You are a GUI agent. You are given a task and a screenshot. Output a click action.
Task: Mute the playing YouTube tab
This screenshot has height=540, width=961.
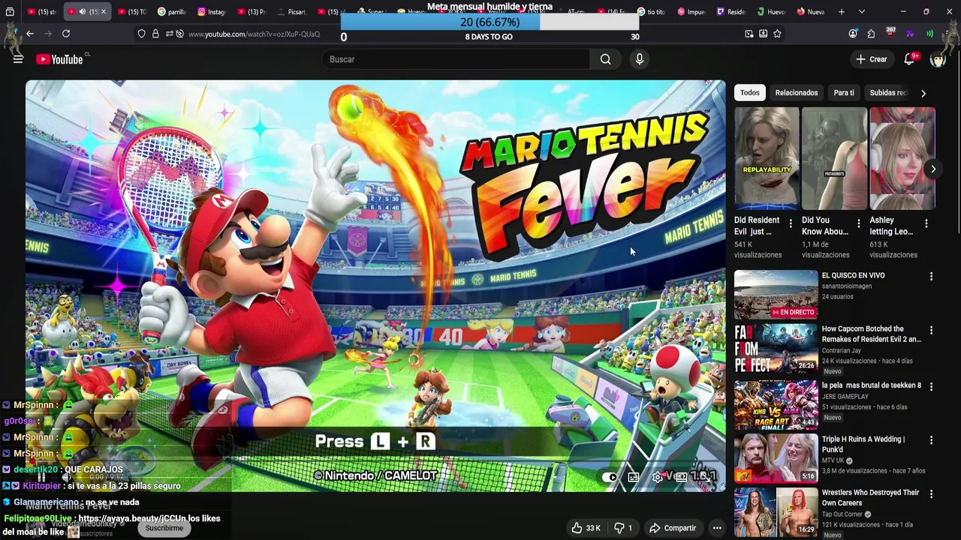tap(83, 12)
